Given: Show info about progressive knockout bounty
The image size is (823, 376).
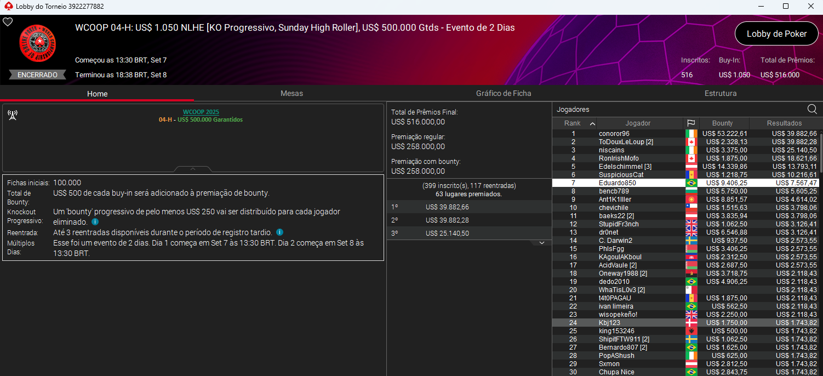Looking at the screenshot, I should click(x=95, y=222).
